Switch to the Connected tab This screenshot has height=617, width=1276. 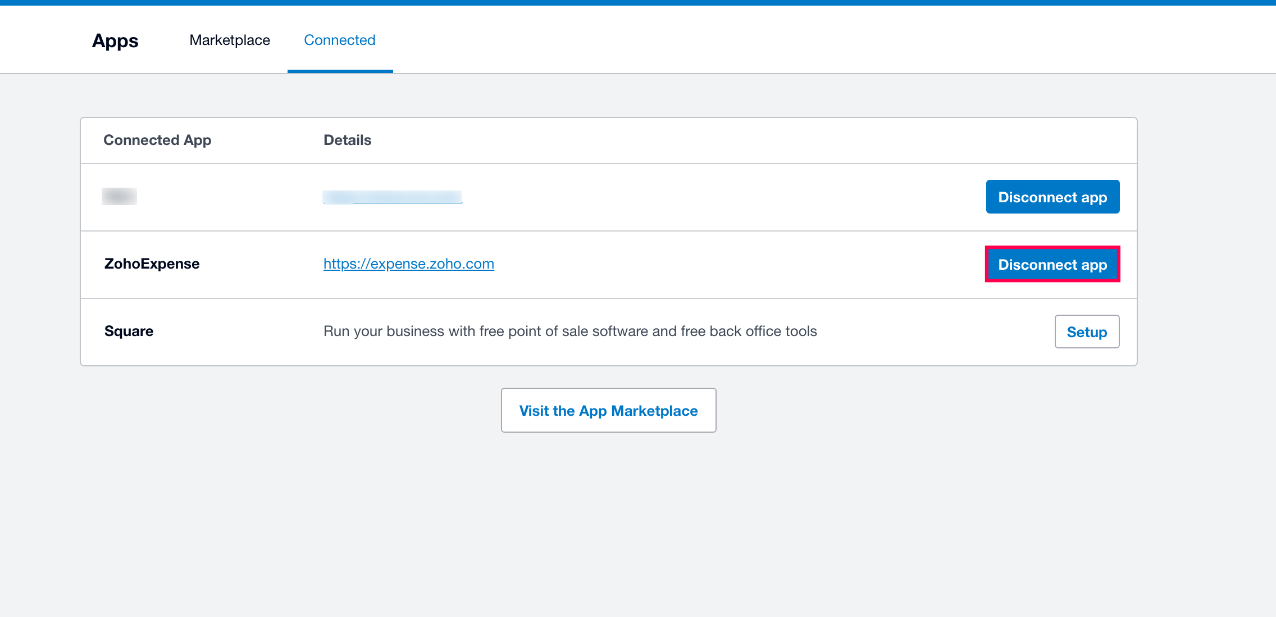pos(339,40)
